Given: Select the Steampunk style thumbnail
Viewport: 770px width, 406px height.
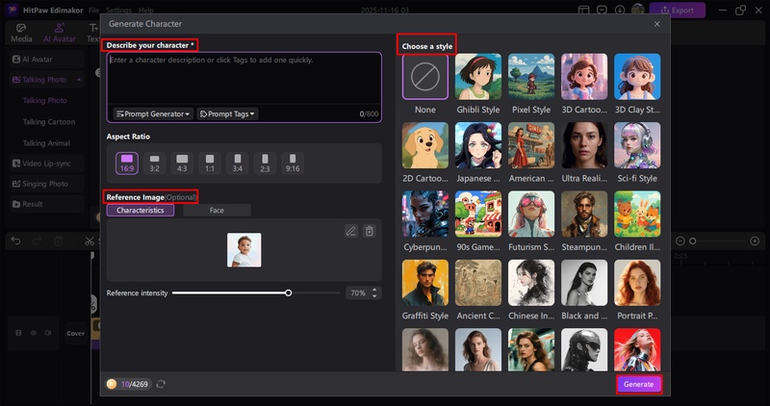Looking at the screenshot, I should point(584,214).
